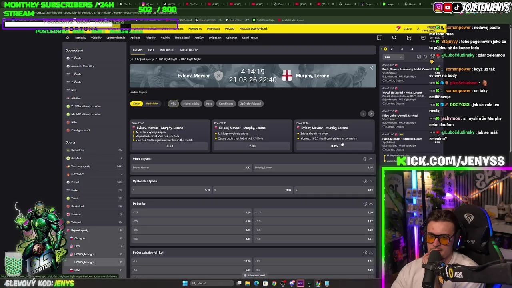Select the Kola filter chip

point(209,104)
